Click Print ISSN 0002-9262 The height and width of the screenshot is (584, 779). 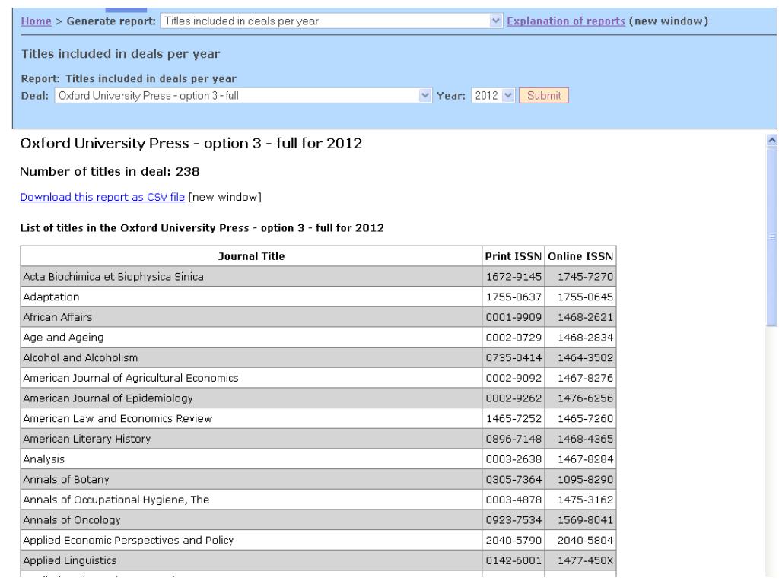(514, 398)
